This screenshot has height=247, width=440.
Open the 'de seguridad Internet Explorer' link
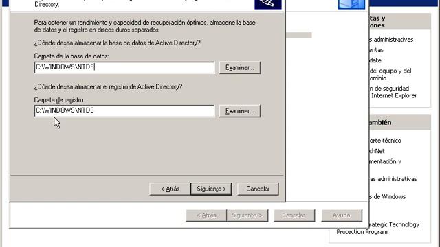(x=393, y=92)
